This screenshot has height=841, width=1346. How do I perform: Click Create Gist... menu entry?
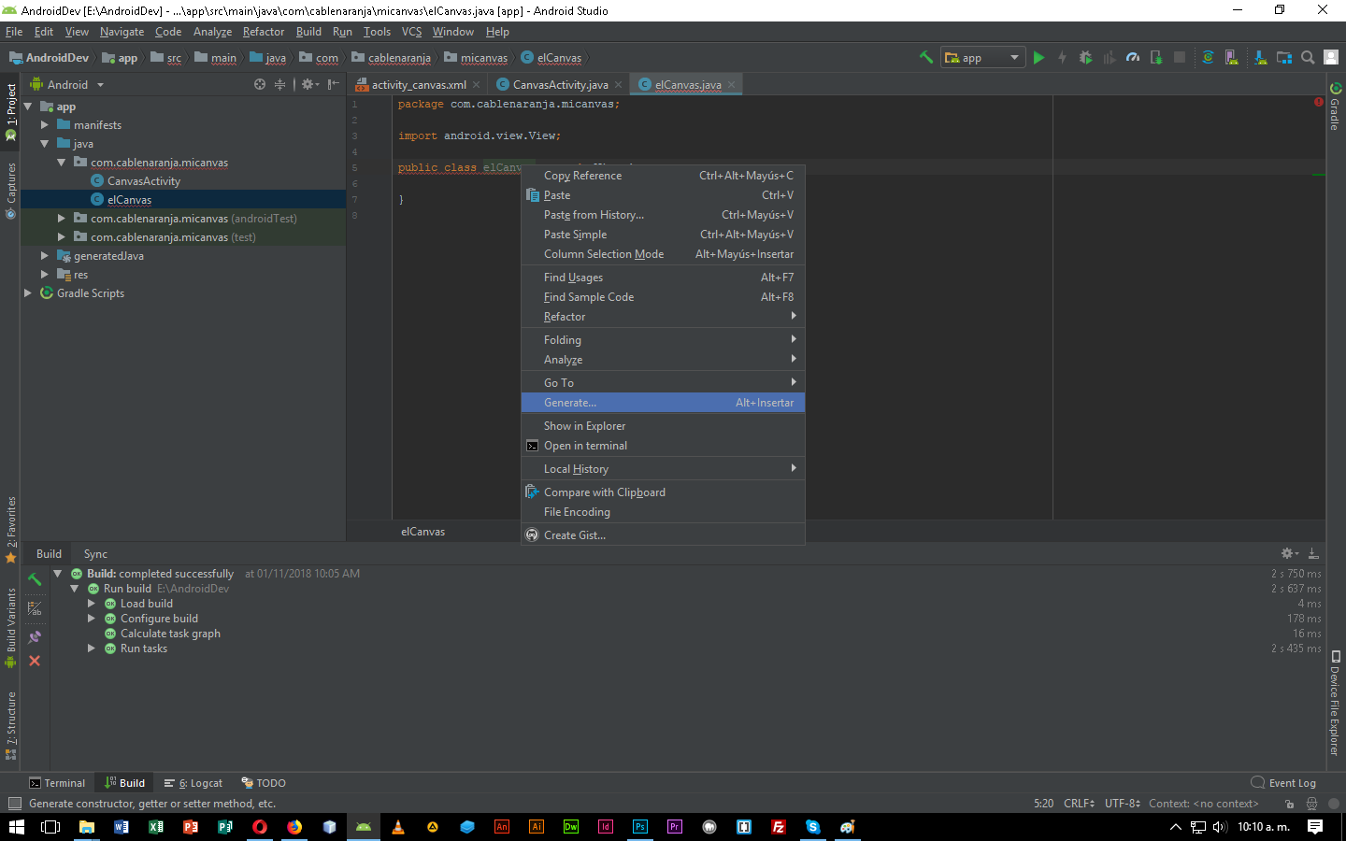point(663,535)
